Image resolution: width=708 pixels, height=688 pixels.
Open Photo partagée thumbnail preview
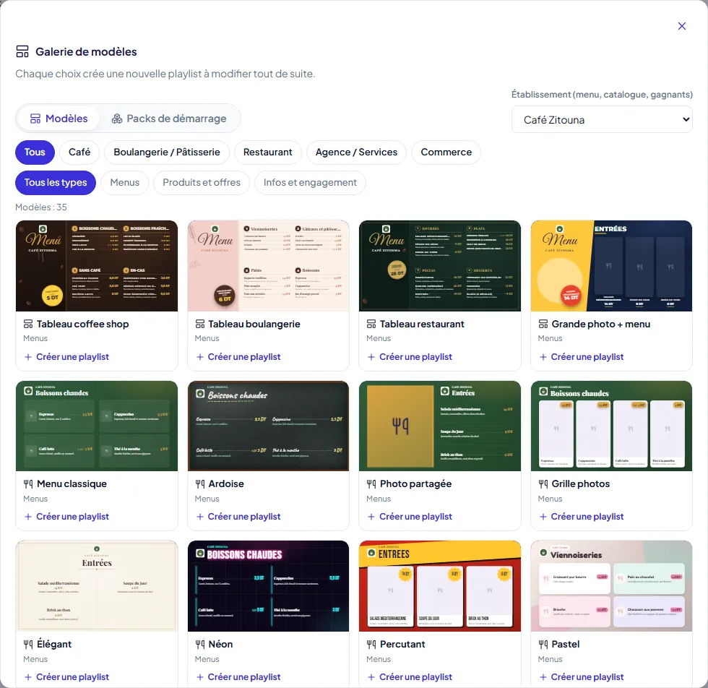pyautogui.click(x=440, y=426)
